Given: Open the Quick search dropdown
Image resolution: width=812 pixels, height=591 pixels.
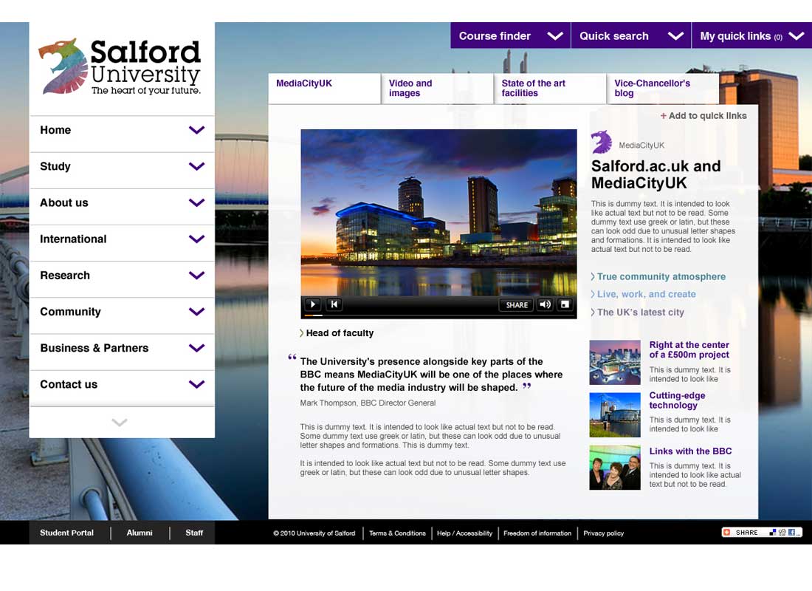Looking at the screenshot, I should pos(631,35).
